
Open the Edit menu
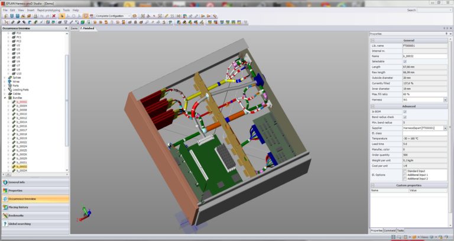13,10
